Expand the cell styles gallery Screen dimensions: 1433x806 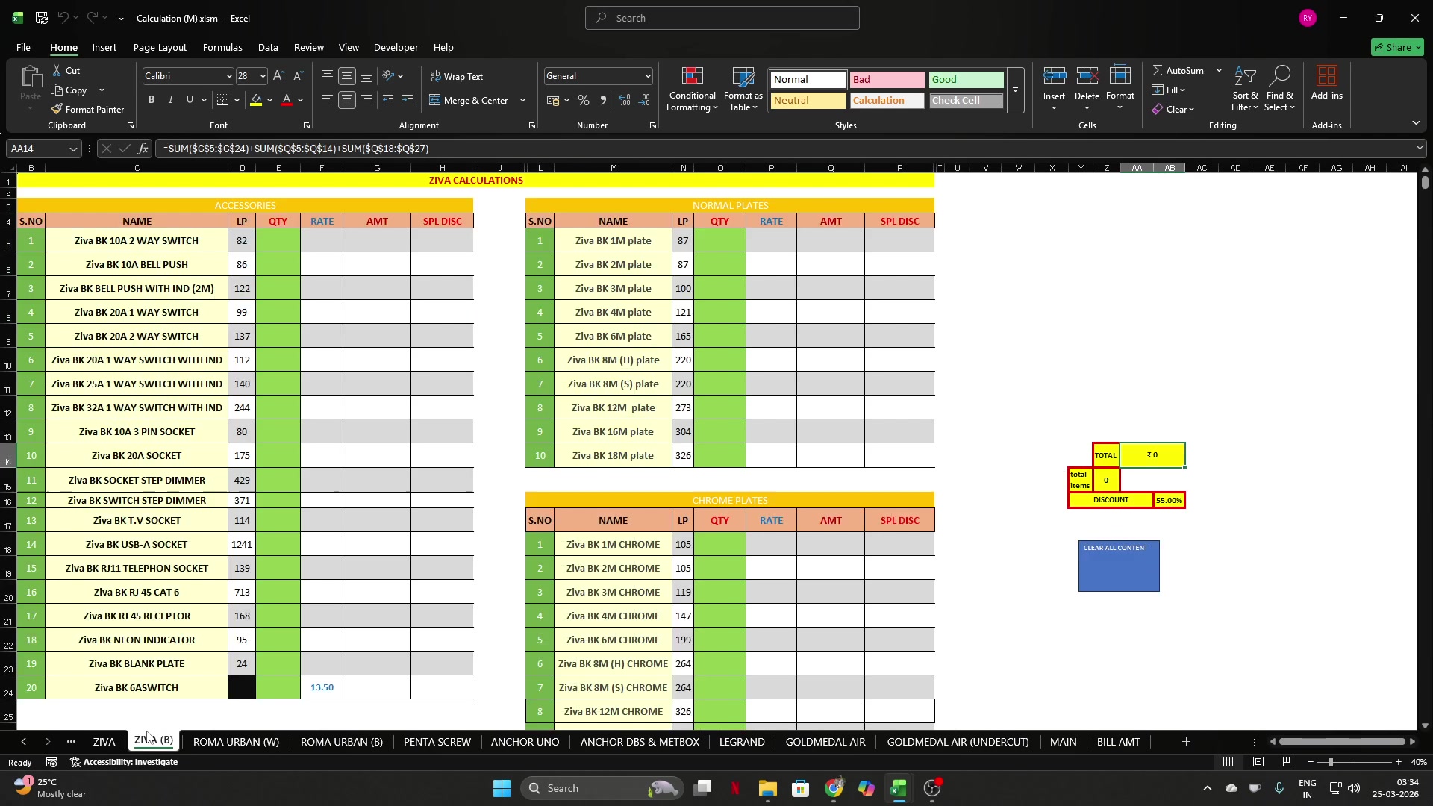click(x=1015, y=90)
